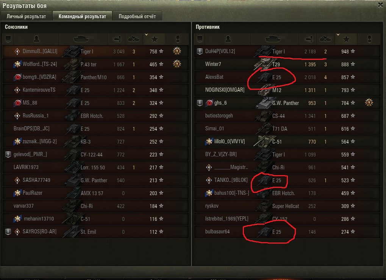Screen dimensions: 386x280
Task: Sort allies by destroyed tanks kills icon
Action: click(x=134, y=39)
